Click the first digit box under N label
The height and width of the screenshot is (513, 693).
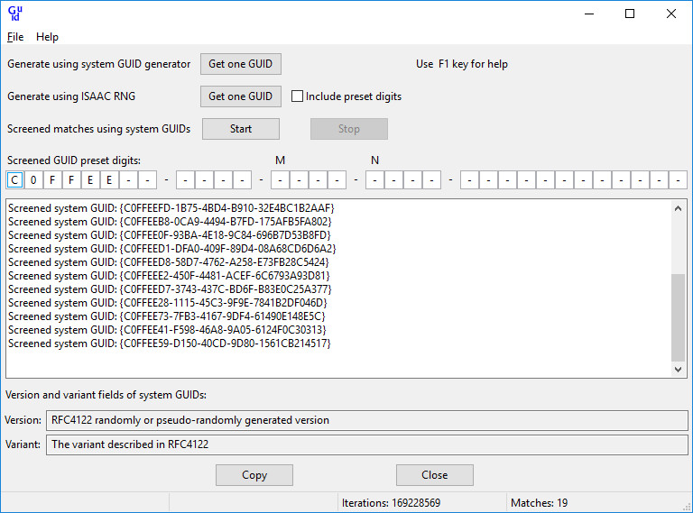coord(374,180)
